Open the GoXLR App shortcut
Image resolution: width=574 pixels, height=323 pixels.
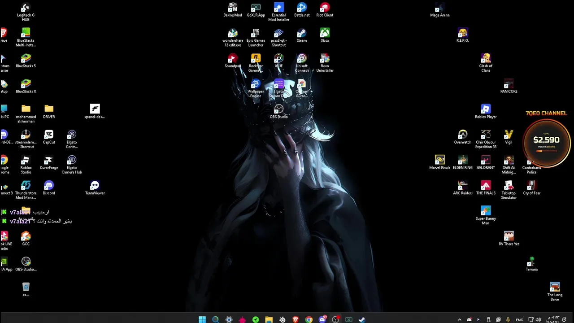click(x=256, y=10)
